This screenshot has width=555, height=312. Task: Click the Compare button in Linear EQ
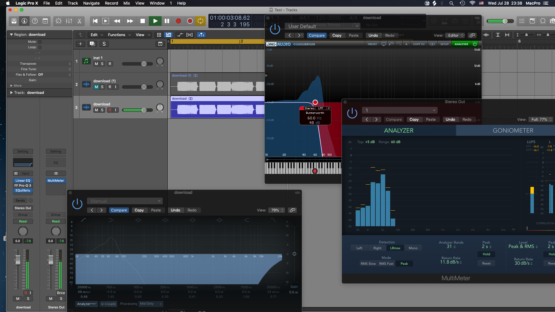(x=119, y=210)
